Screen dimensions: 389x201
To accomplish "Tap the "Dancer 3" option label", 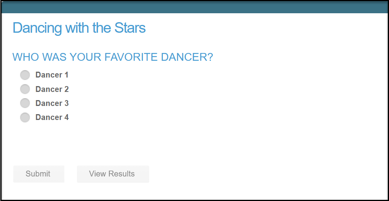I will (x=52, y=103).
